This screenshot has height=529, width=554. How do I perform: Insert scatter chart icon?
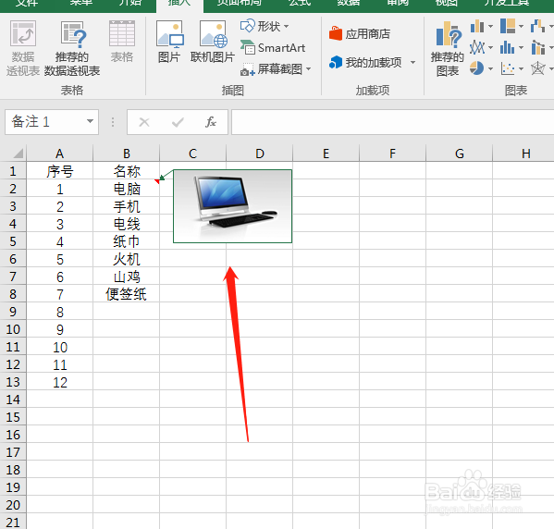508,68
